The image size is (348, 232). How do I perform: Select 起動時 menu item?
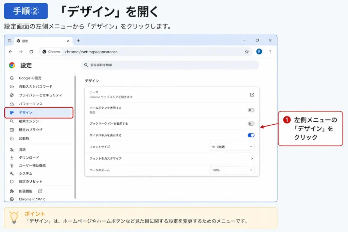[24, 138]
